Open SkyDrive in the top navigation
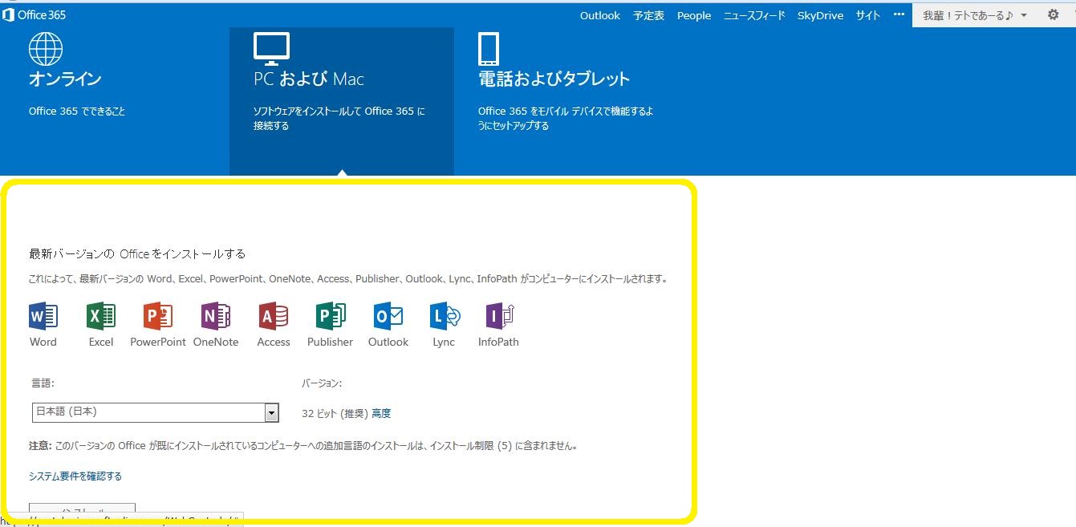 pyautogui.click(x=820, y=15)
